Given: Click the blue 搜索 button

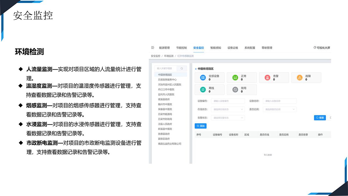Looking at the screenshot, I should (320, 118).
